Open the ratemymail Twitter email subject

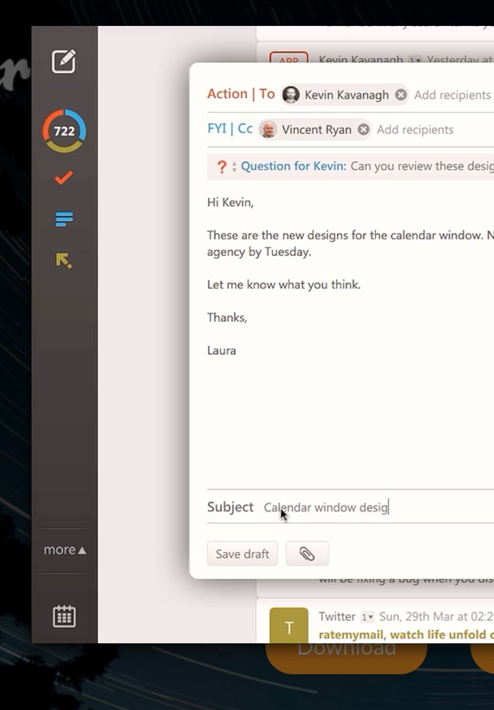coord(406,635)
